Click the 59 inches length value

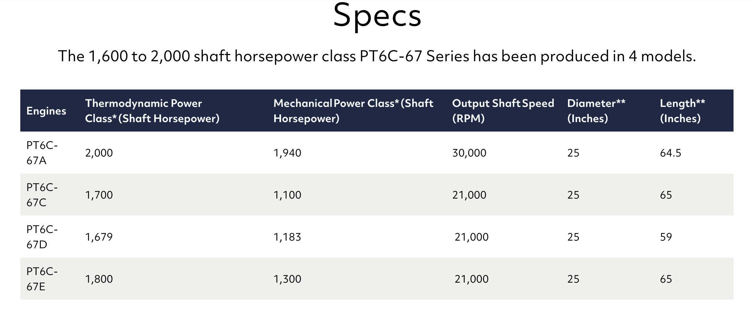pyautogui.click(x=666, y=237)
